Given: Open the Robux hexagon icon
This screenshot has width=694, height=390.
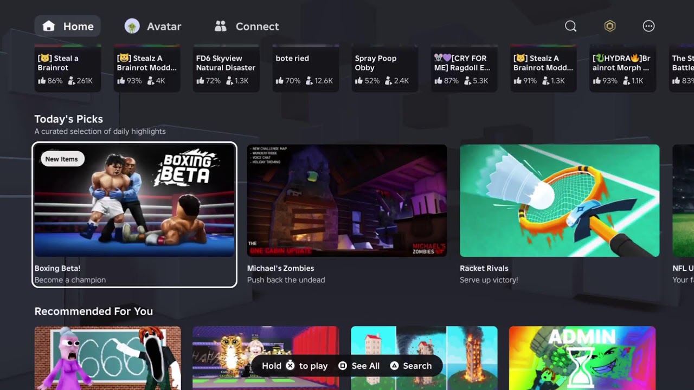Looking at the screenshot, I should click(x=610, y=26).
